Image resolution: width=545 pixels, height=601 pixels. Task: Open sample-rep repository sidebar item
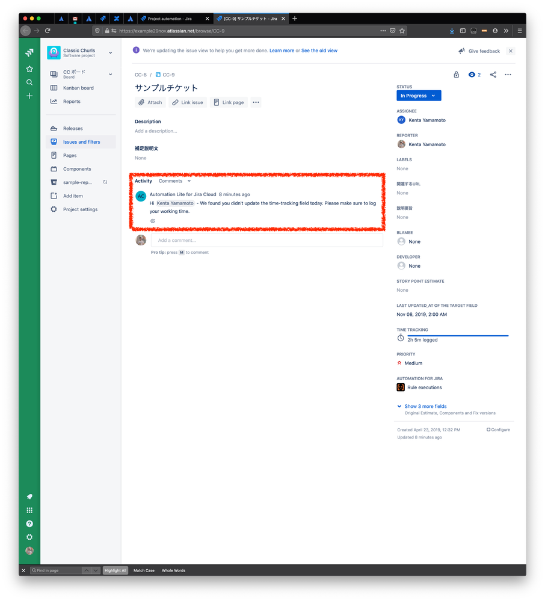(81, 182)
